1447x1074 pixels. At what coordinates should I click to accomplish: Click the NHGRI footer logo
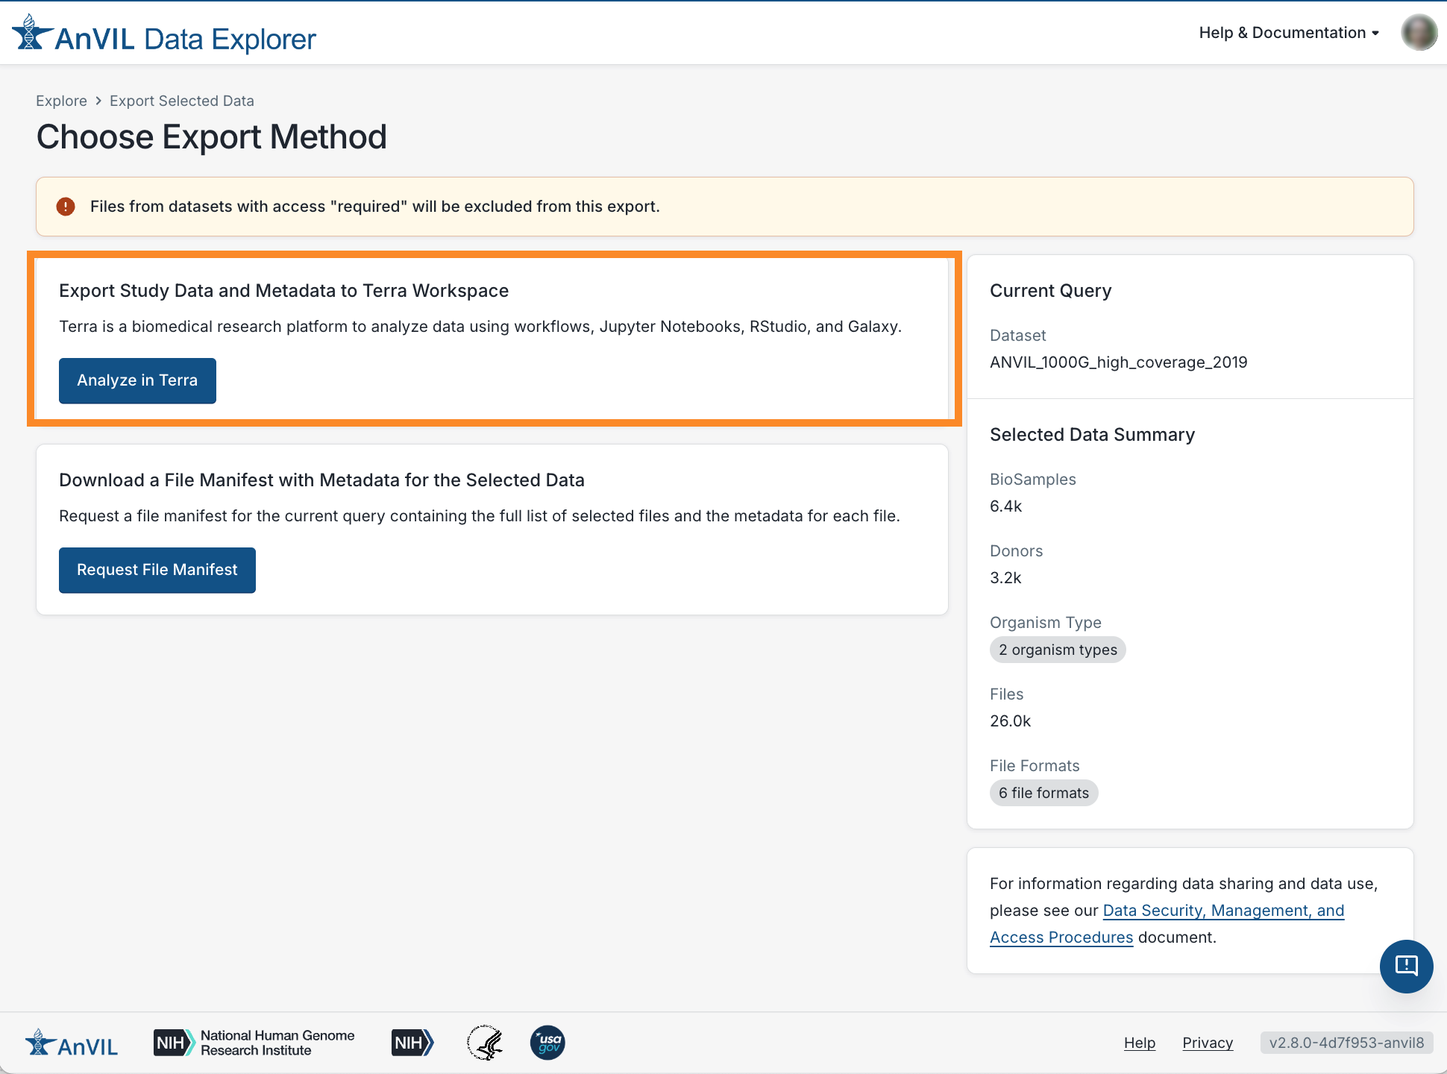(254, 1043)
